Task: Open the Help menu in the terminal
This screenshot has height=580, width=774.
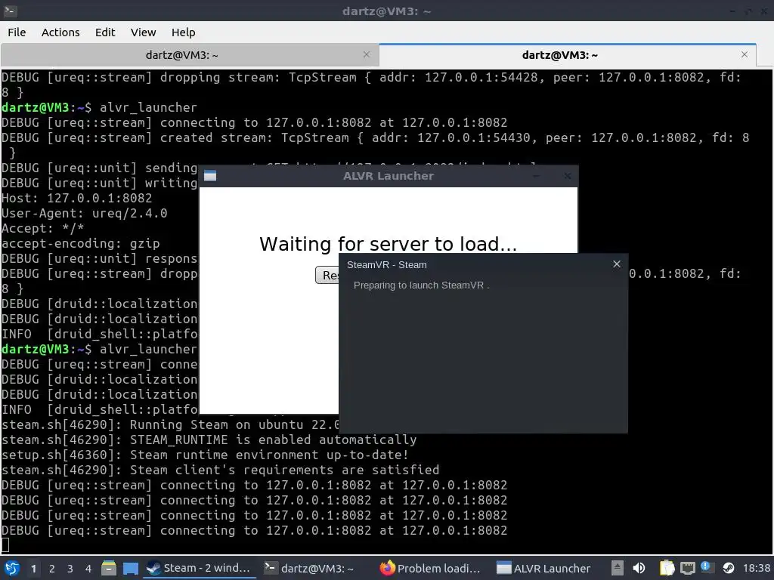Action: point(183,32)
